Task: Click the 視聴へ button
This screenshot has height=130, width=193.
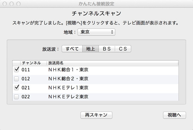Action: pos(174,115)
